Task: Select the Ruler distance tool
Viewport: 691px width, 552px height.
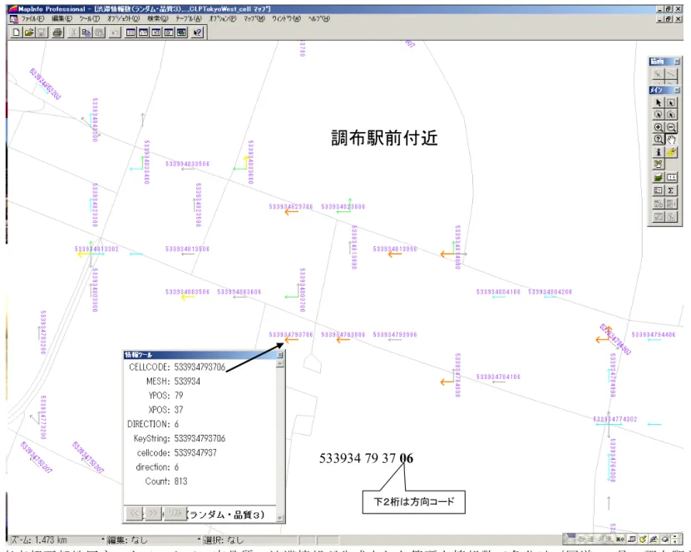Action: coord(671,178)
